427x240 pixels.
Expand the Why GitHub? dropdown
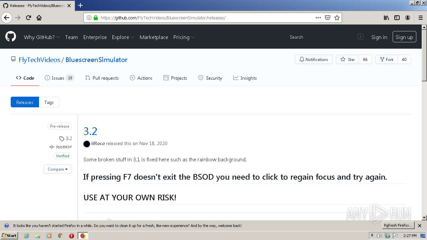(42, 37)
